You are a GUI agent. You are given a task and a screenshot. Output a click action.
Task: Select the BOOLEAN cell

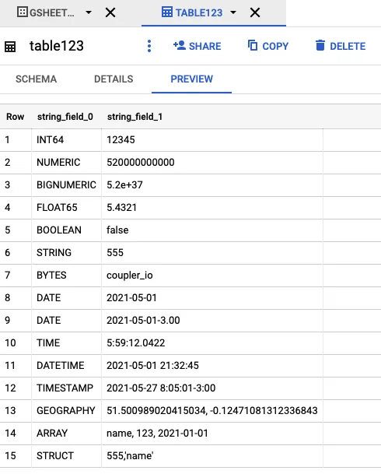[66, 230]
